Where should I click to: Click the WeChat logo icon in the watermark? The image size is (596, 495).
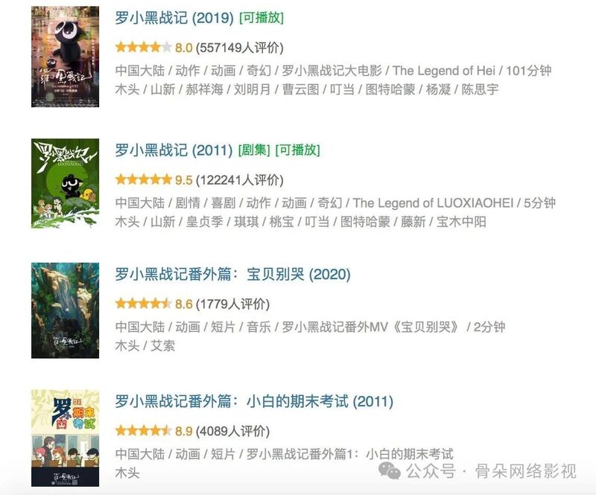tap(390, 471)
